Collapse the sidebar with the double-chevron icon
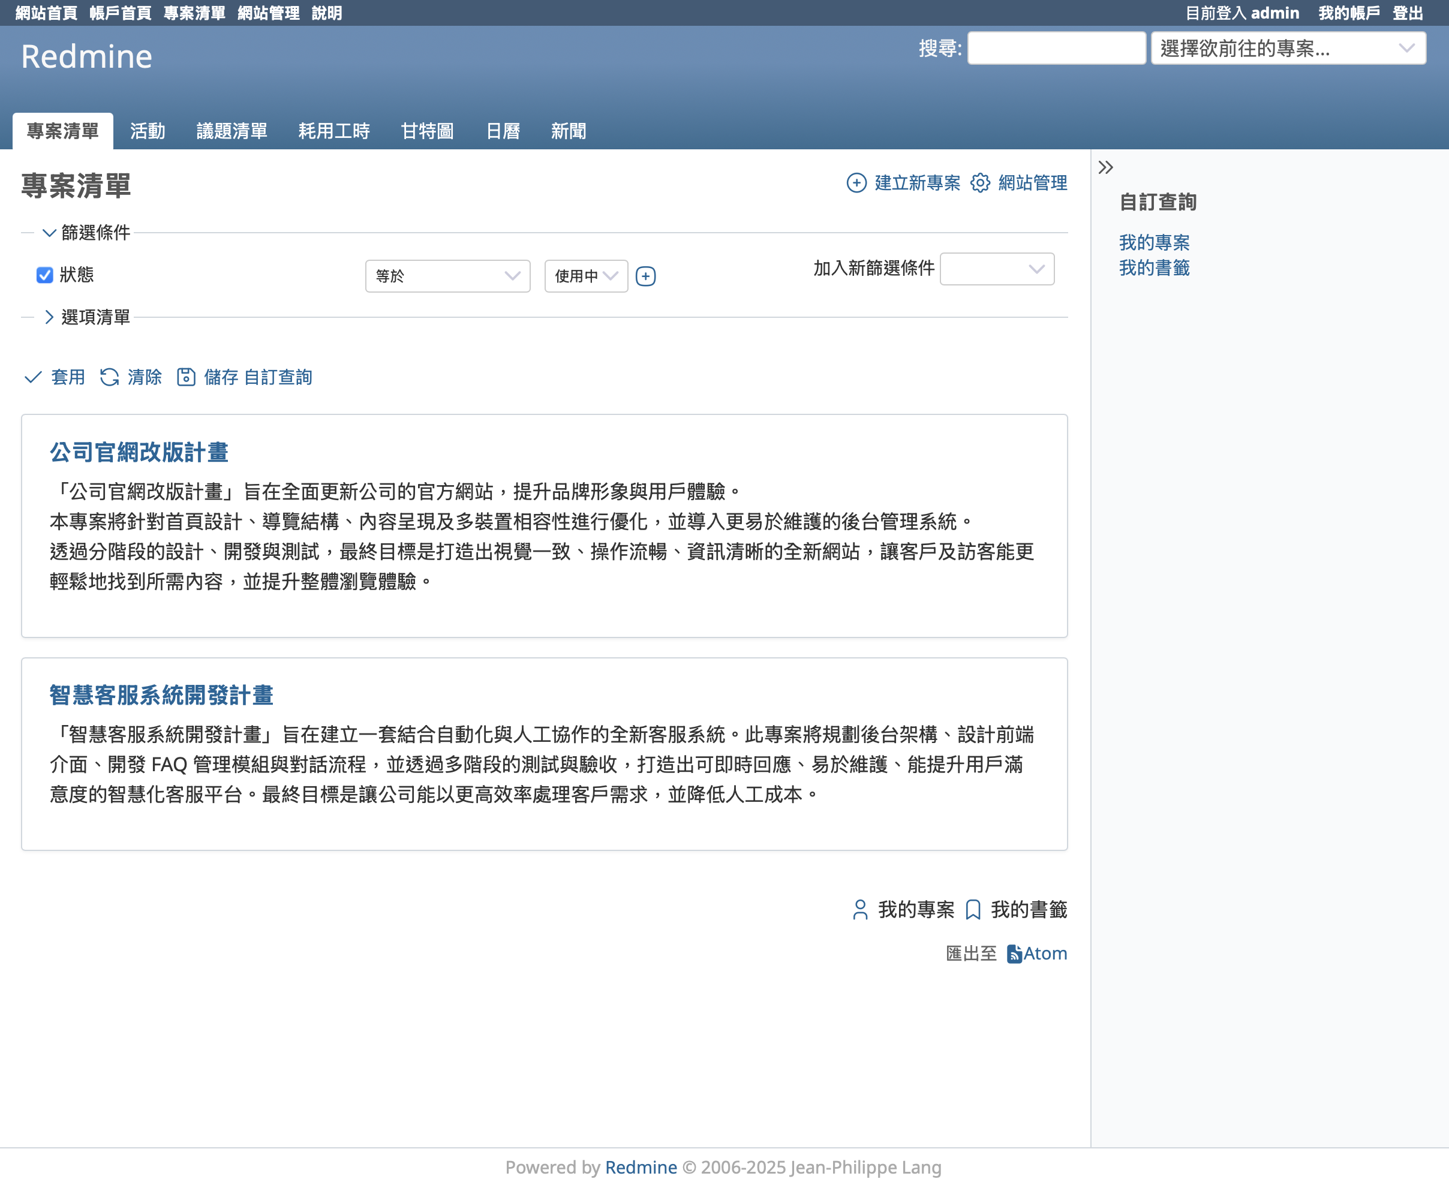The image size is (1449, 1185). click(1106, 168)
